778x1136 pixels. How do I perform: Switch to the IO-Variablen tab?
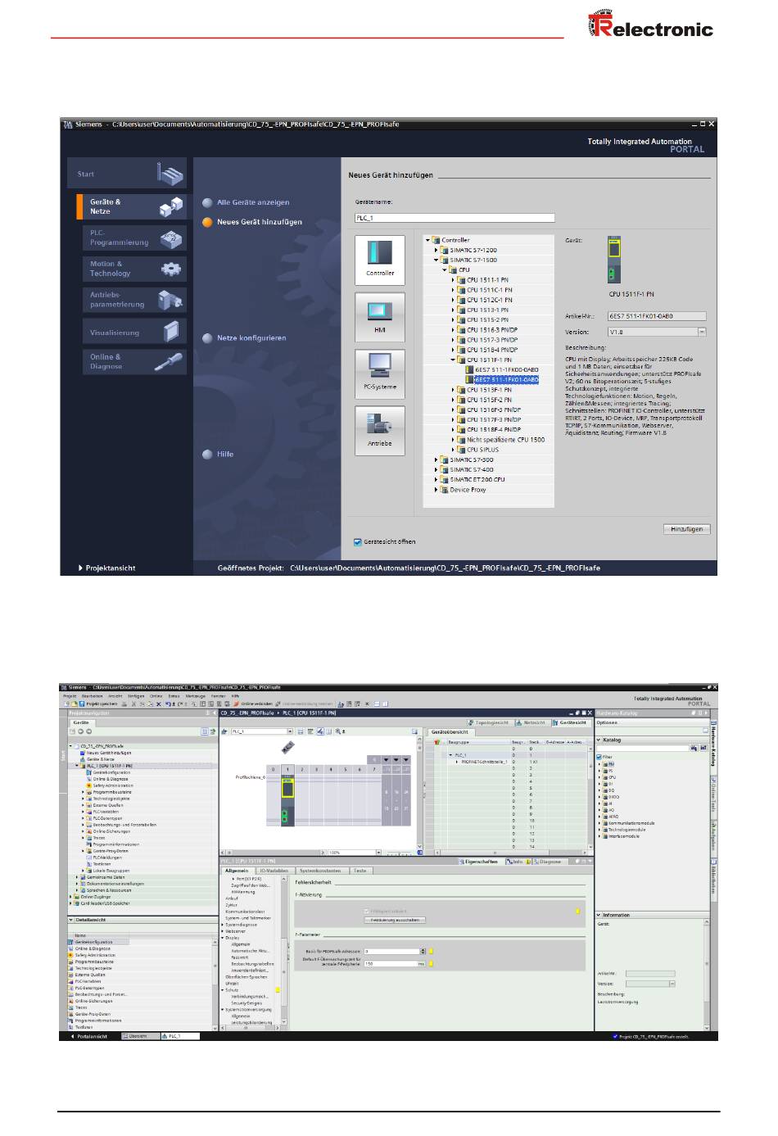[274, 871]
